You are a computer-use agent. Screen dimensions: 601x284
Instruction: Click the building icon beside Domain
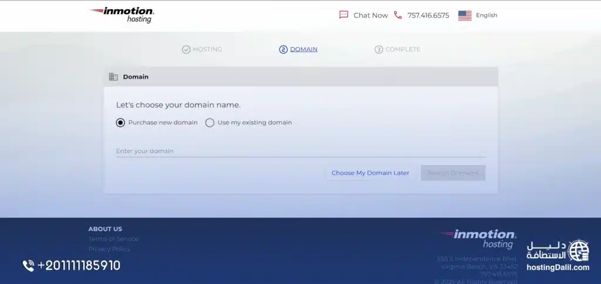(113, 77)
